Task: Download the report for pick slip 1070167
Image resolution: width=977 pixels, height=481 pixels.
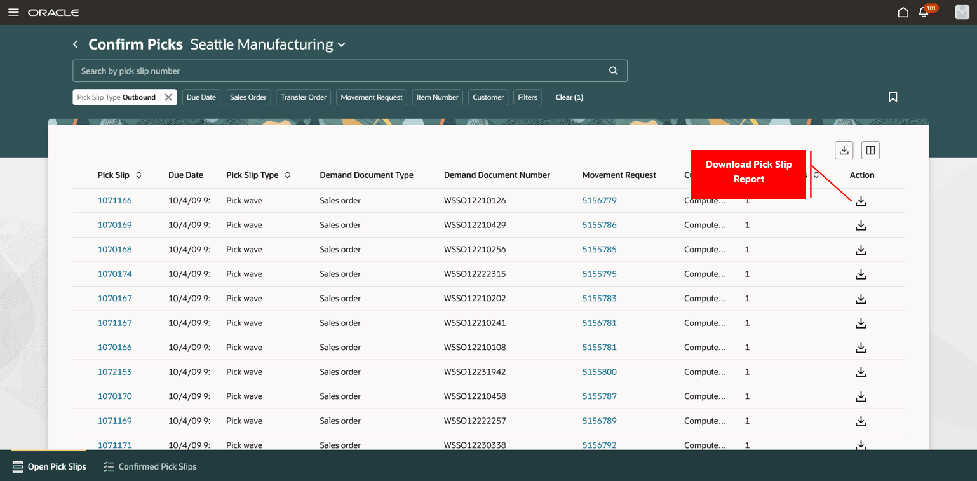Action: tap(861, 299)
